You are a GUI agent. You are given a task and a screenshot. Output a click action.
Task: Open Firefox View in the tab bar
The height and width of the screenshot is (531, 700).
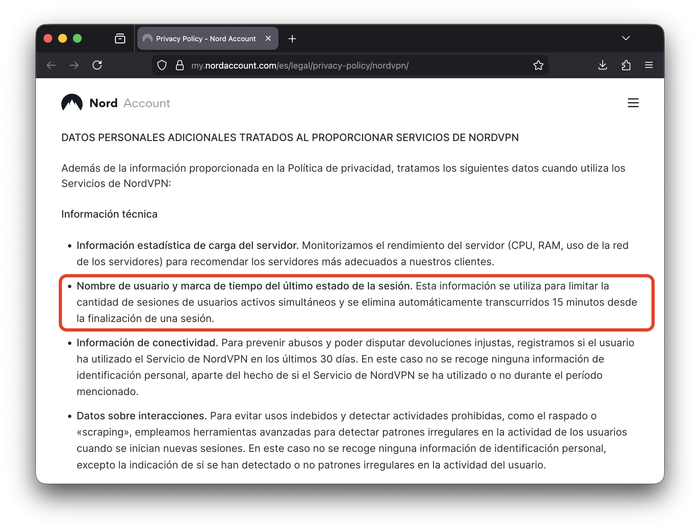pos(120,38)
